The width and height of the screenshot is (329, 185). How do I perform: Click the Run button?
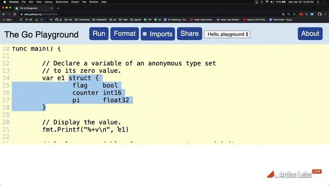coord(99,33)
